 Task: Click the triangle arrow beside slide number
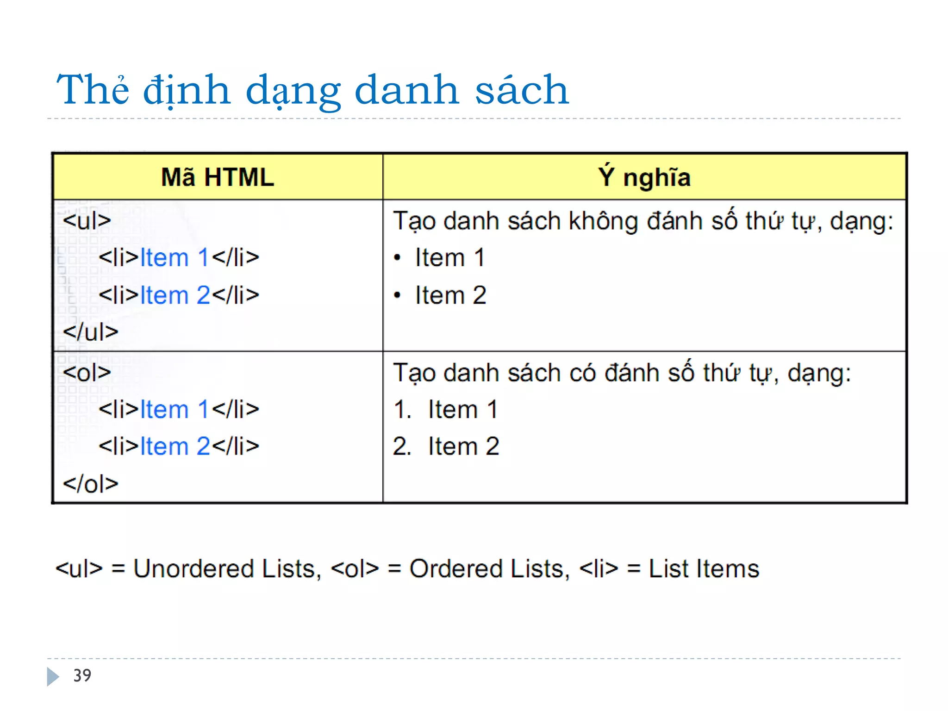pos(53,677)
